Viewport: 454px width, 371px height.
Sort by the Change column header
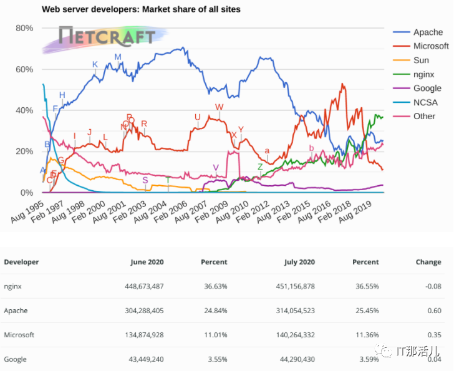428,262
